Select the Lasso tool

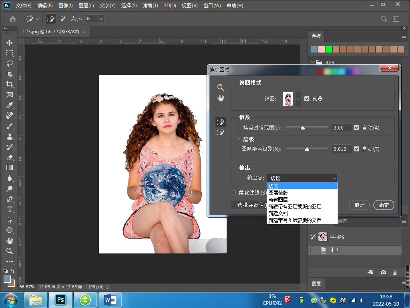coord(10,63)
